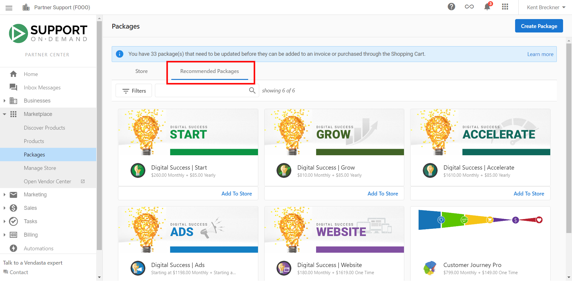The width and height of the screenshot is (572, 281).
Task: Click the Customer Journey Pro pie icon
Action: click(x=430, y=268)
